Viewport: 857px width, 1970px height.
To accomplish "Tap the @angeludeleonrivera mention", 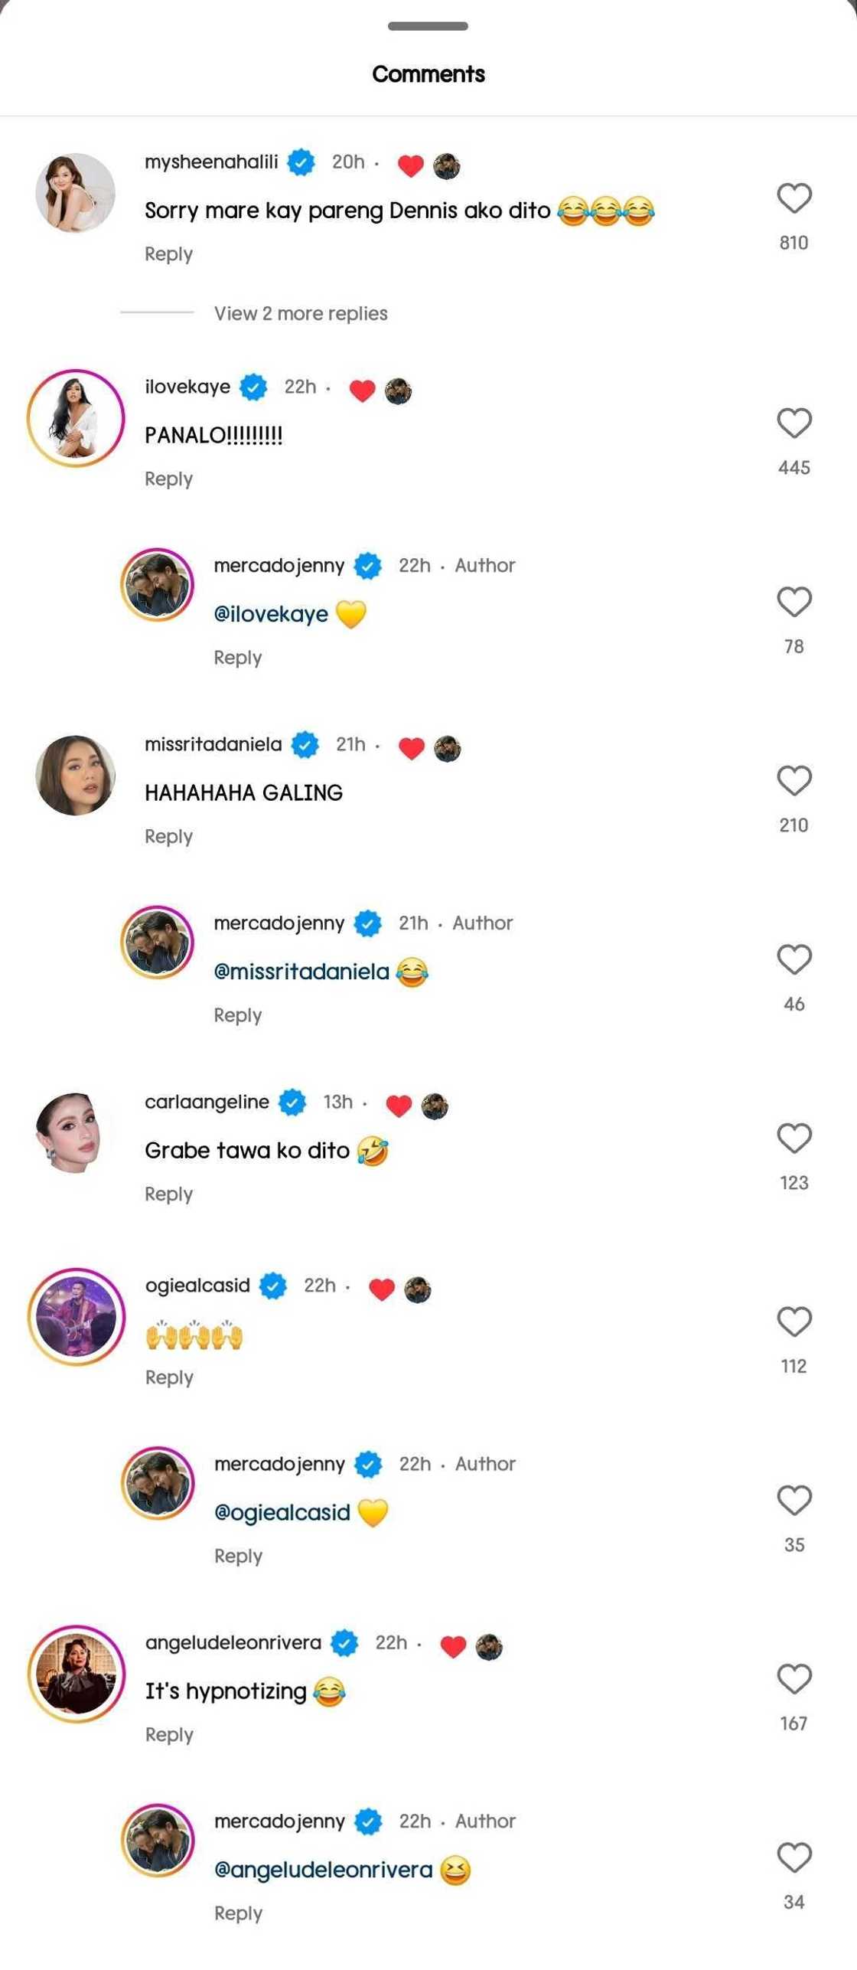I will 323,1870.
